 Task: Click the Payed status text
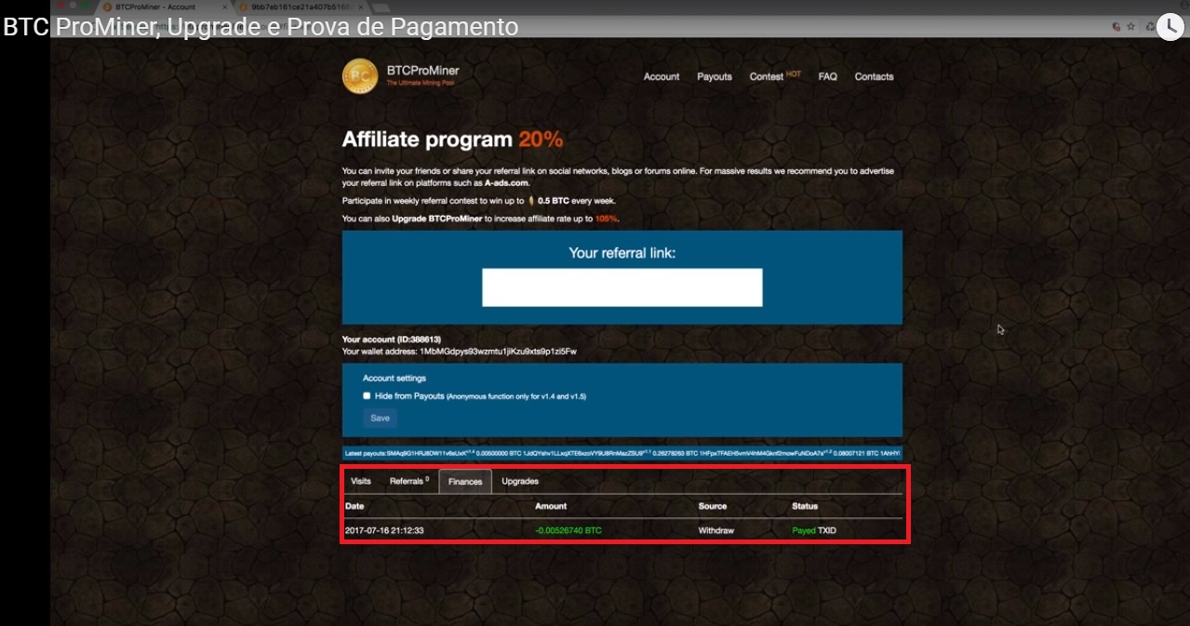click(x=803, y=531)
